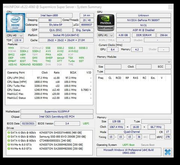Click the BIOS Version 3.4 field
The height and width of the screenshot is (165, 180).
[x=67, y=124]
